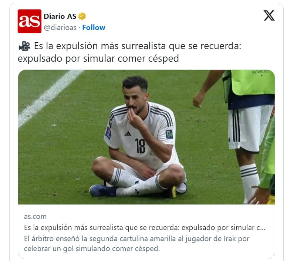The height and width of the screenshot is (261, 287).
Task: Click the gold verified badge
Action: click(82, 16)
